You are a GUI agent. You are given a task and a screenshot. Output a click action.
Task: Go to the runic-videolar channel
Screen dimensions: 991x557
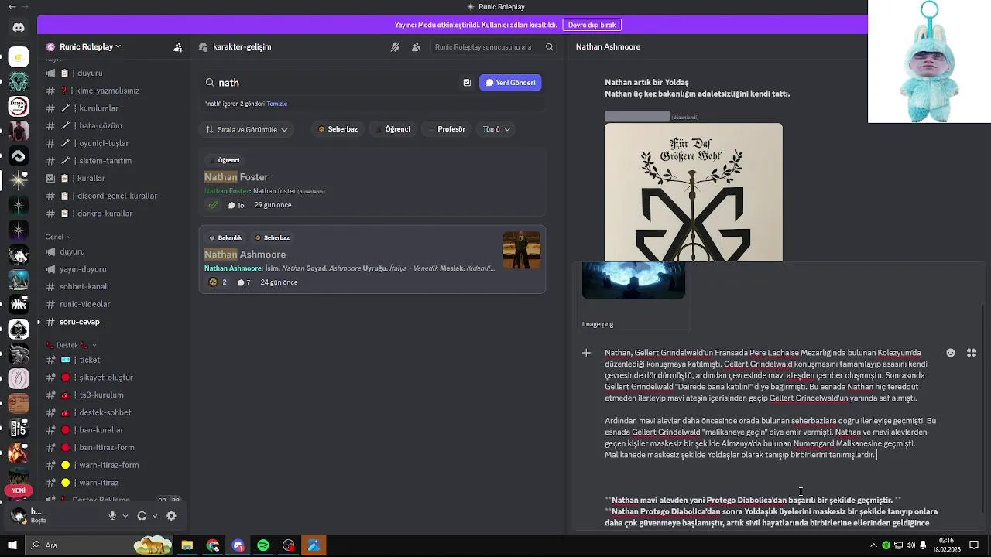point(85,304)
